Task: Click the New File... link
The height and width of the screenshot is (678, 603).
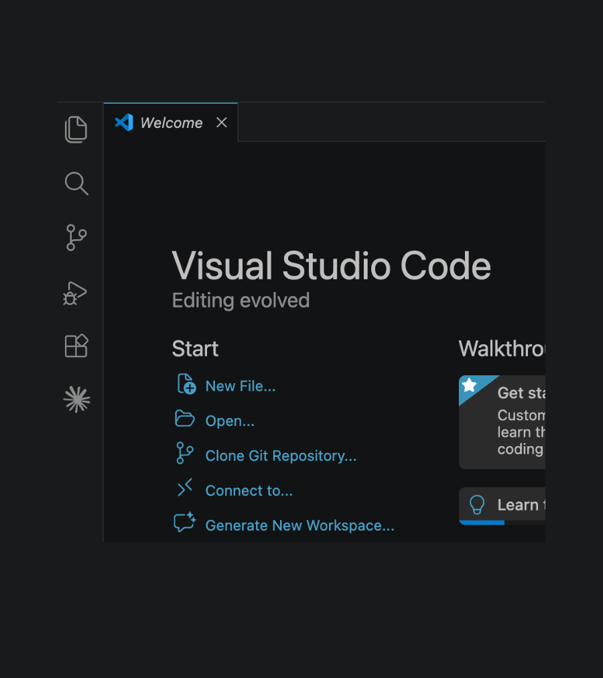Action: click(x=241, y=386)
